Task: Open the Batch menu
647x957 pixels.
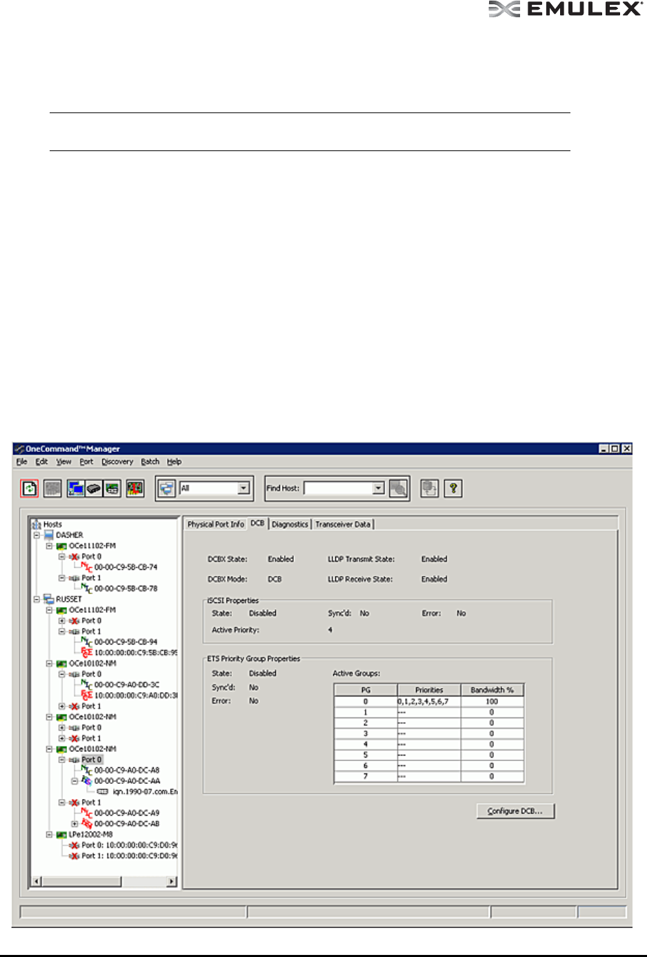Action: (x=150, y=462)
